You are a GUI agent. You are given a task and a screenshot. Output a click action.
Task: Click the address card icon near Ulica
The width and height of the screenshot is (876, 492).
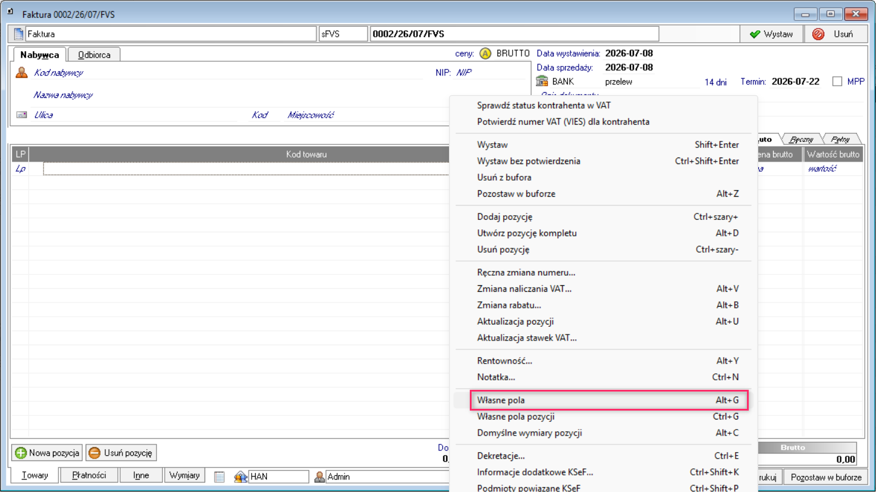pyautogui.click(x=22, y=115)
